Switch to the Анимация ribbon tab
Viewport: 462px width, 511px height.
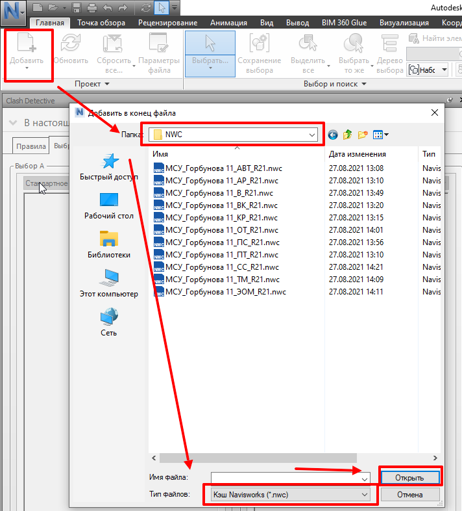click(x=228, y=23)
